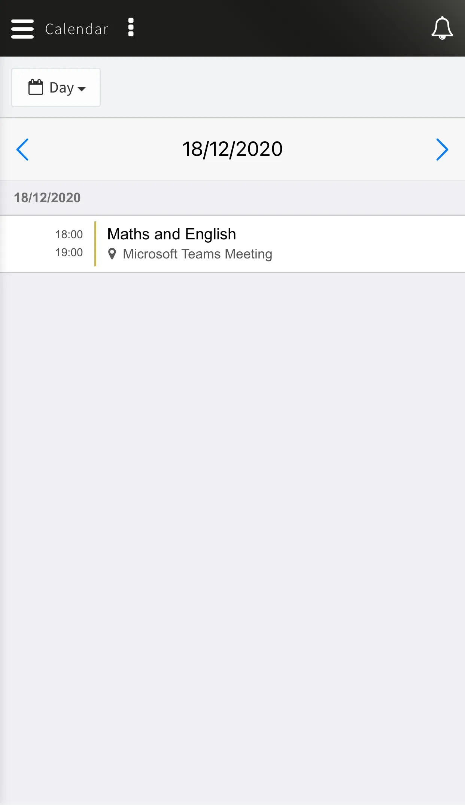Image resolution: width=465 pixels, height=805 pixels.
Task: Open Microsoft Teams Meeting location link
Action: (x=198, y=254)
